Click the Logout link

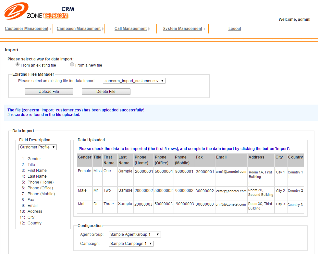click(x=235, y=29)
